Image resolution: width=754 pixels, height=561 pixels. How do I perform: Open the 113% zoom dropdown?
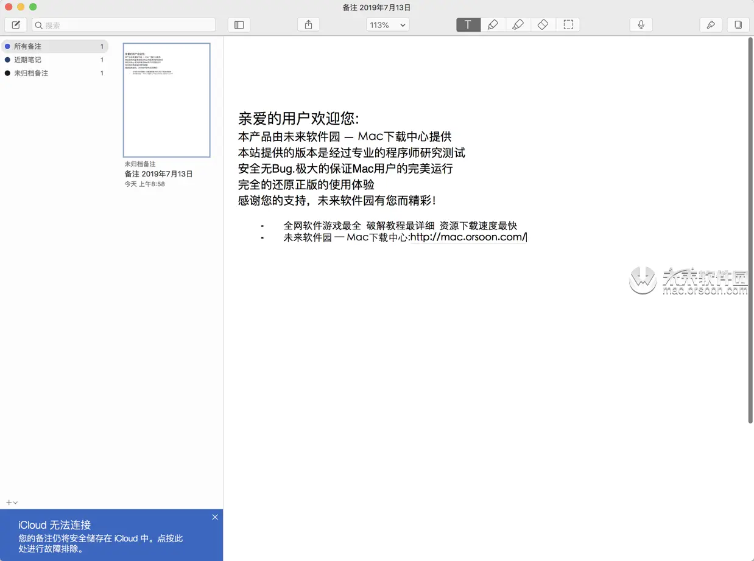(x=388, y=25)
